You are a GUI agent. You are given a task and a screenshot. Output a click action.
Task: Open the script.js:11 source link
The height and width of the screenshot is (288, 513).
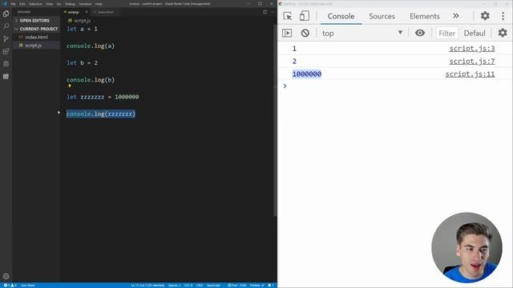470,74
